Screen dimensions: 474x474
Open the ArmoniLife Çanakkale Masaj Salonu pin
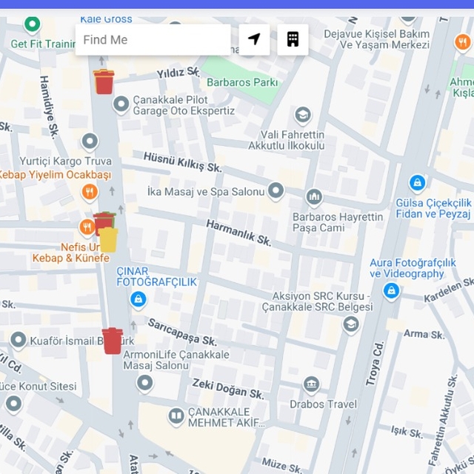(x=144, y=383)
